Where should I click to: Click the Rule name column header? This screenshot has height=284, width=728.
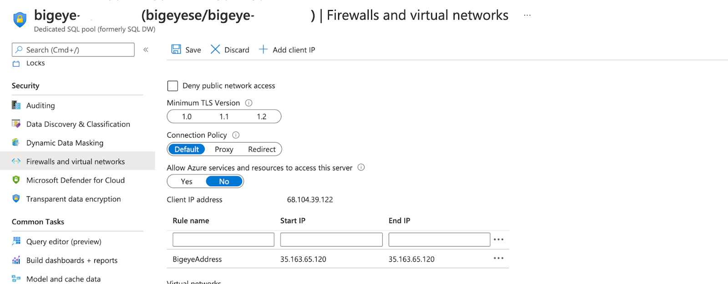coord(191,220)
